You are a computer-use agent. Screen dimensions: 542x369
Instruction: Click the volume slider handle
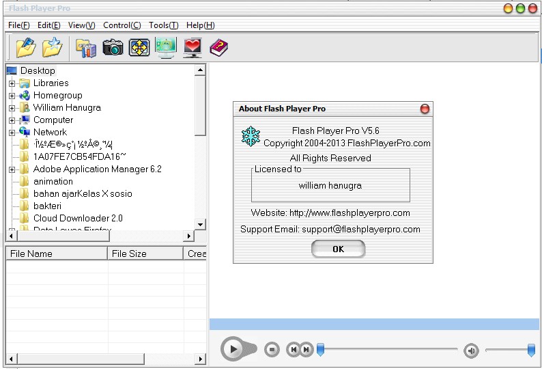(531, 350)
